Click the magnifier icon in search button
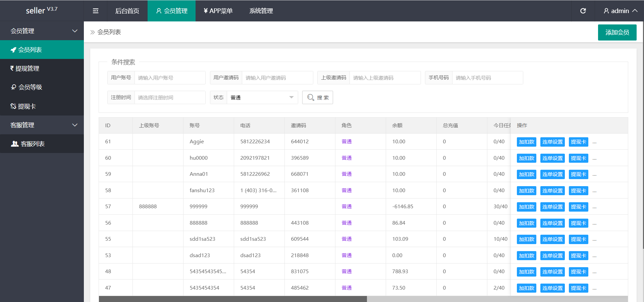 pyautogui.click(x=311, y=97)
